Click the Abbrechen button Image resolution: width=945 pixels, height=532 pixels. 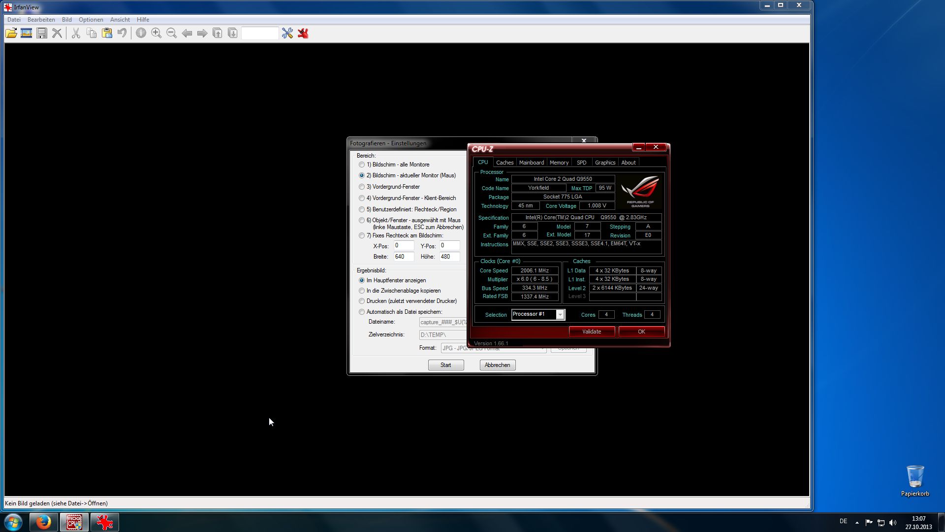coord(497,365)
